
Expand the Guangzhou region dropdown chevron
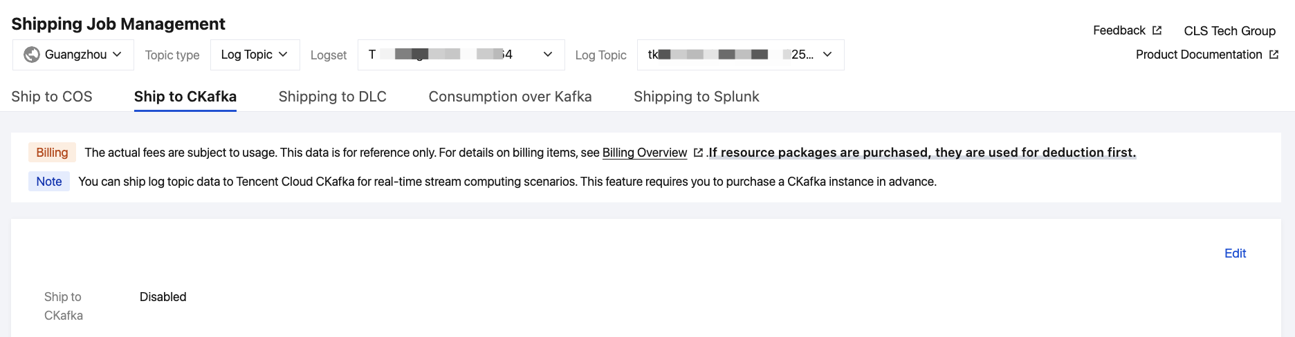(x=117, y=55)
